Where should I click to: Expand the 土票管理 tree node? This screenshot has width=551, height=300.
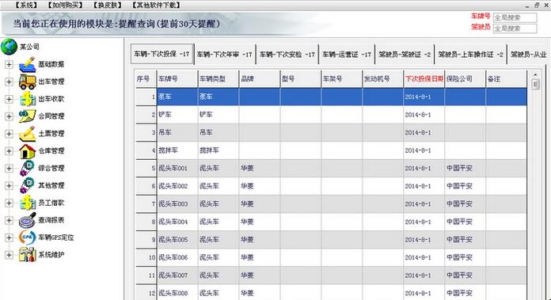tap(9, 134)
